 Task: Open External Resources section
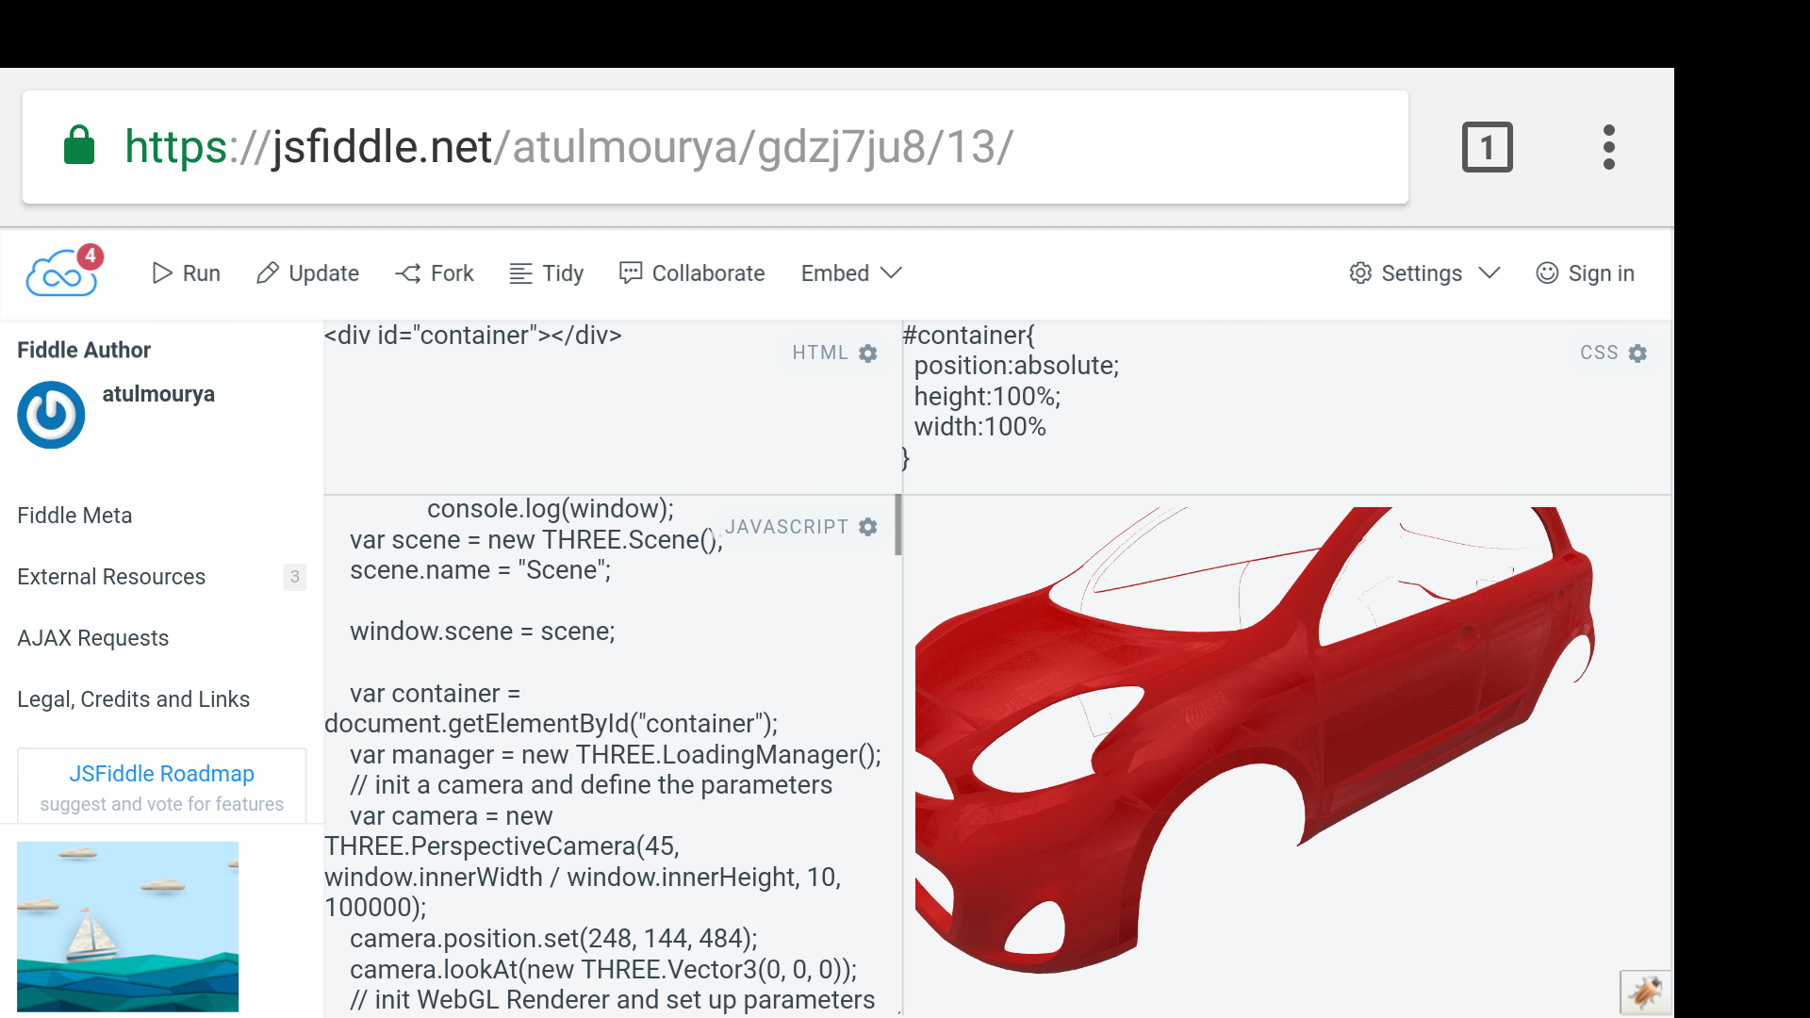click(111, 577)
